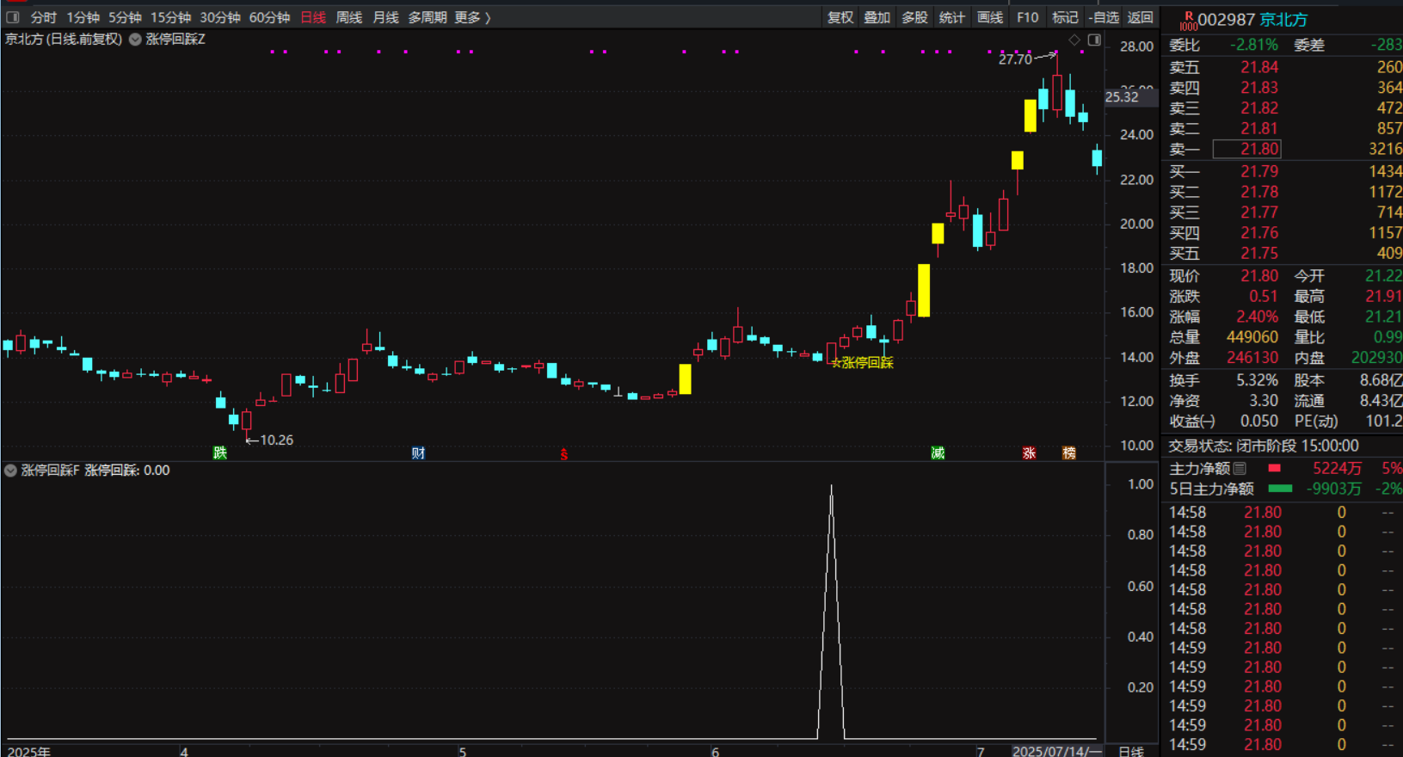Toggle the right panel icon beside the diamond
Image resolution: width=1403 pixels, height=757 pixels.
tap(1094, 40)
